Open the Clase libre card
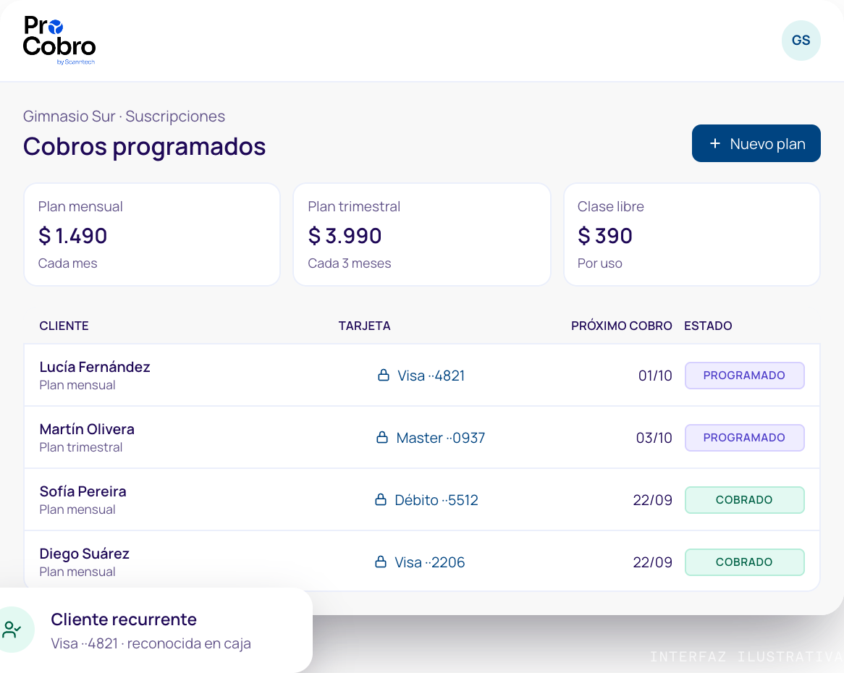Image resolution: width=844 pixels, height=673 pixels. tap(692, 234)
